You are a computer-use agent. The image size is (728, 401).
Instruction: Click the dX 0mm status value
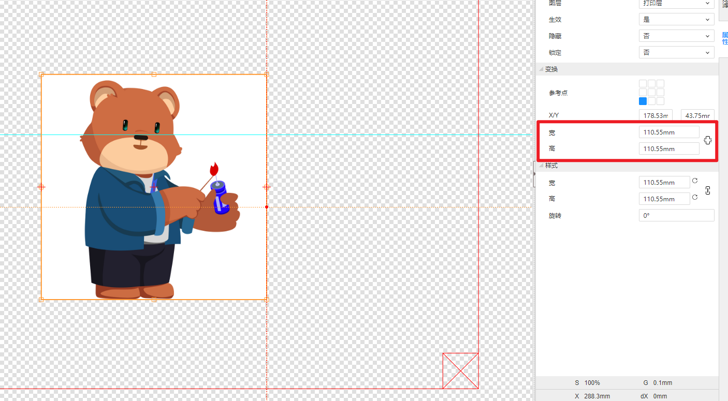654,396
